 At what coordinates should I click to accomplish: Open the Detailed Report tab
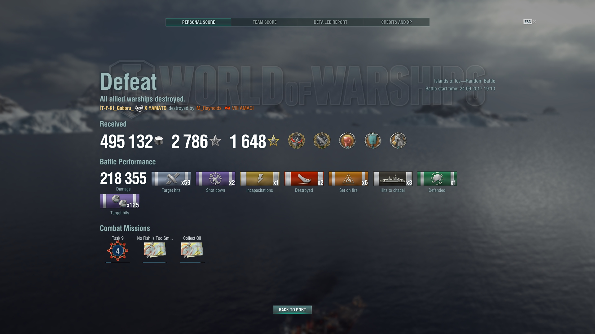(x=330, y=22)
